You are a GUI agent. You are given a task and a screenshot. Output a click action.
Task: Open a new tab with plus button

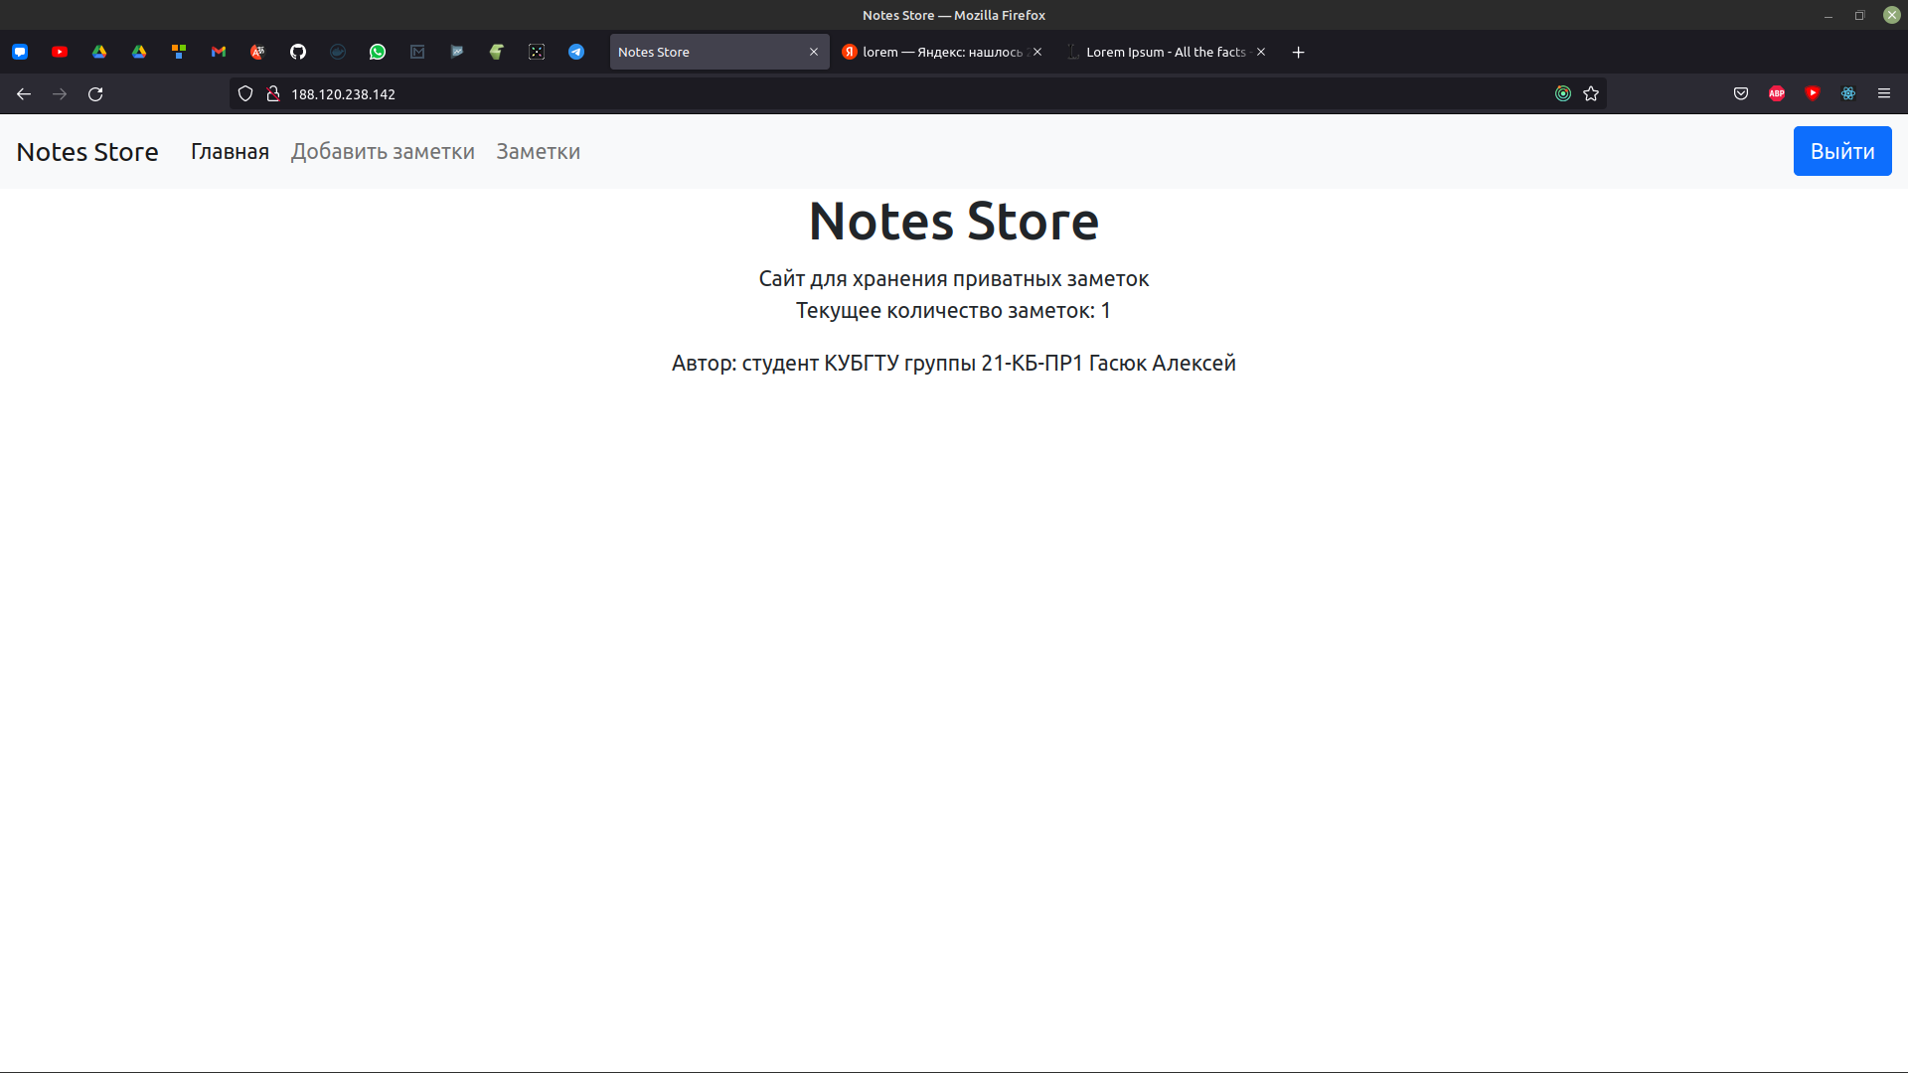tap(1298, 52)
